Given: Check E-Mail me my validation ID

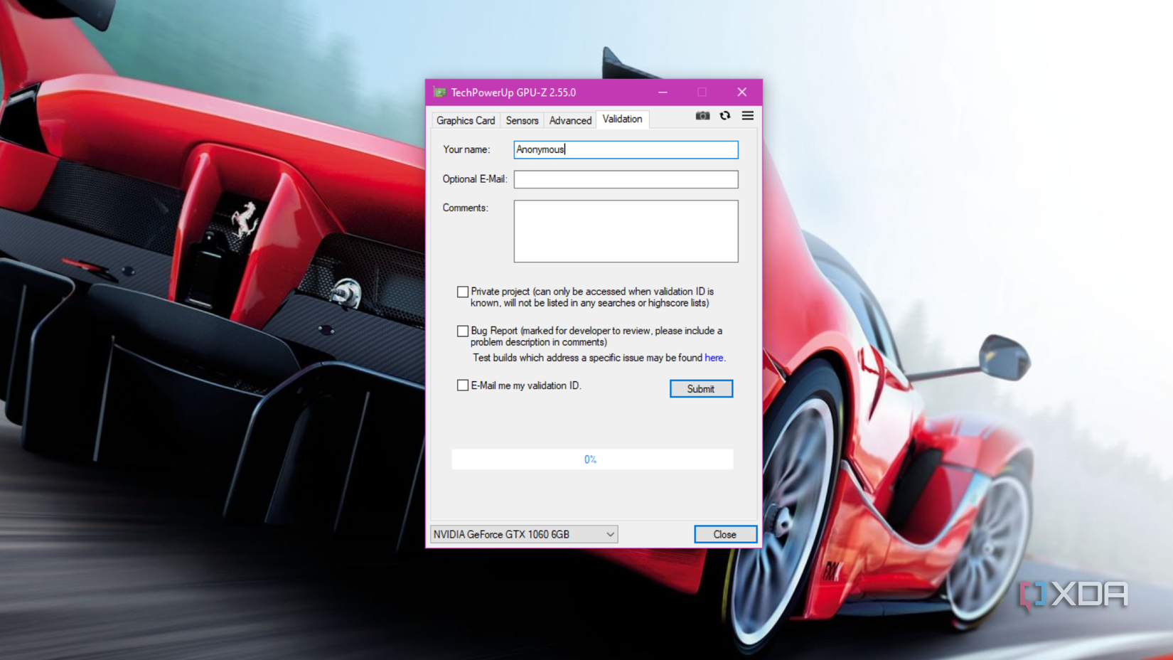Looking at the screenshot, I should click(x=463, y=385).
